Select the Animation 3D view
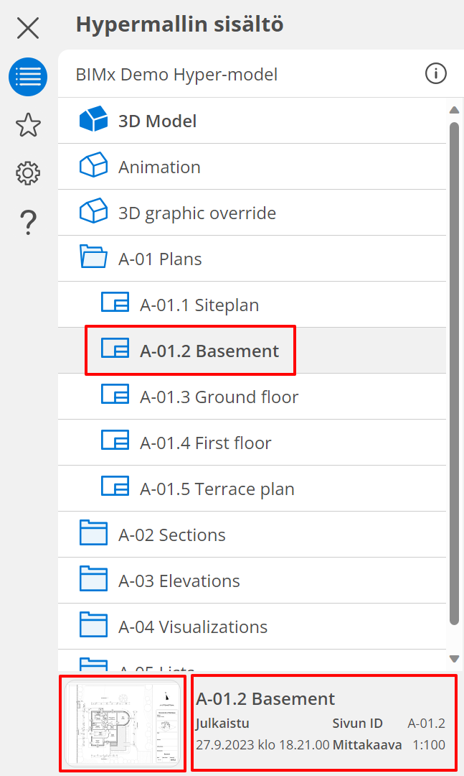The image size is (464, 776). coord(159,167)
